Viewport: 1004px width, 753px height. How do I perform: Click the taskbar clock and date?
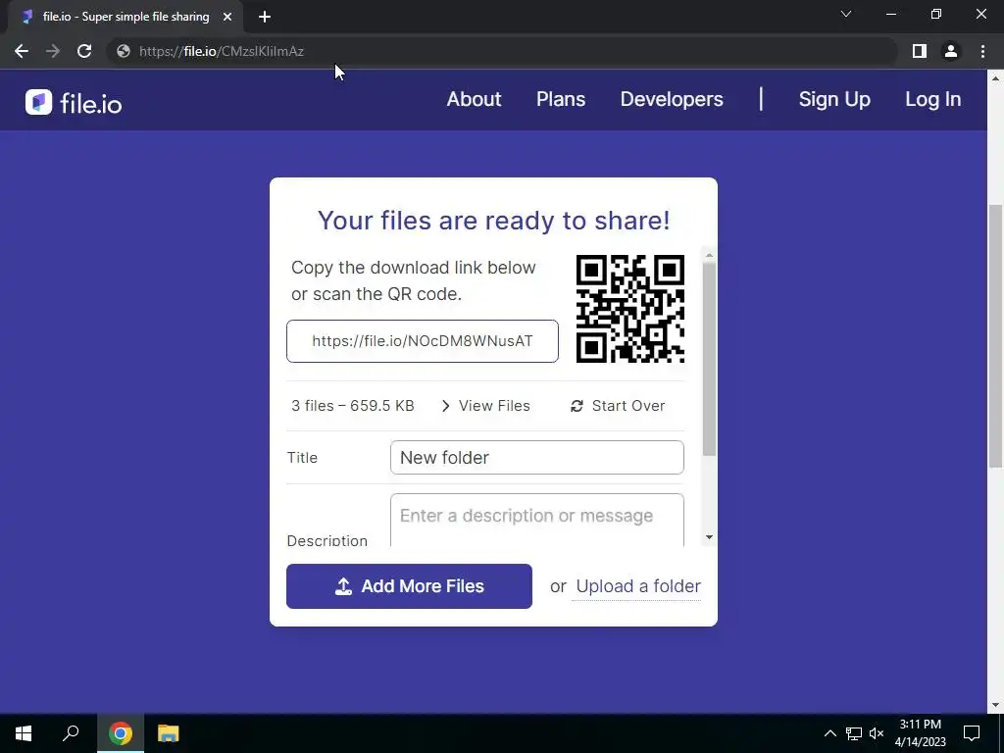(x=920, y=733)
